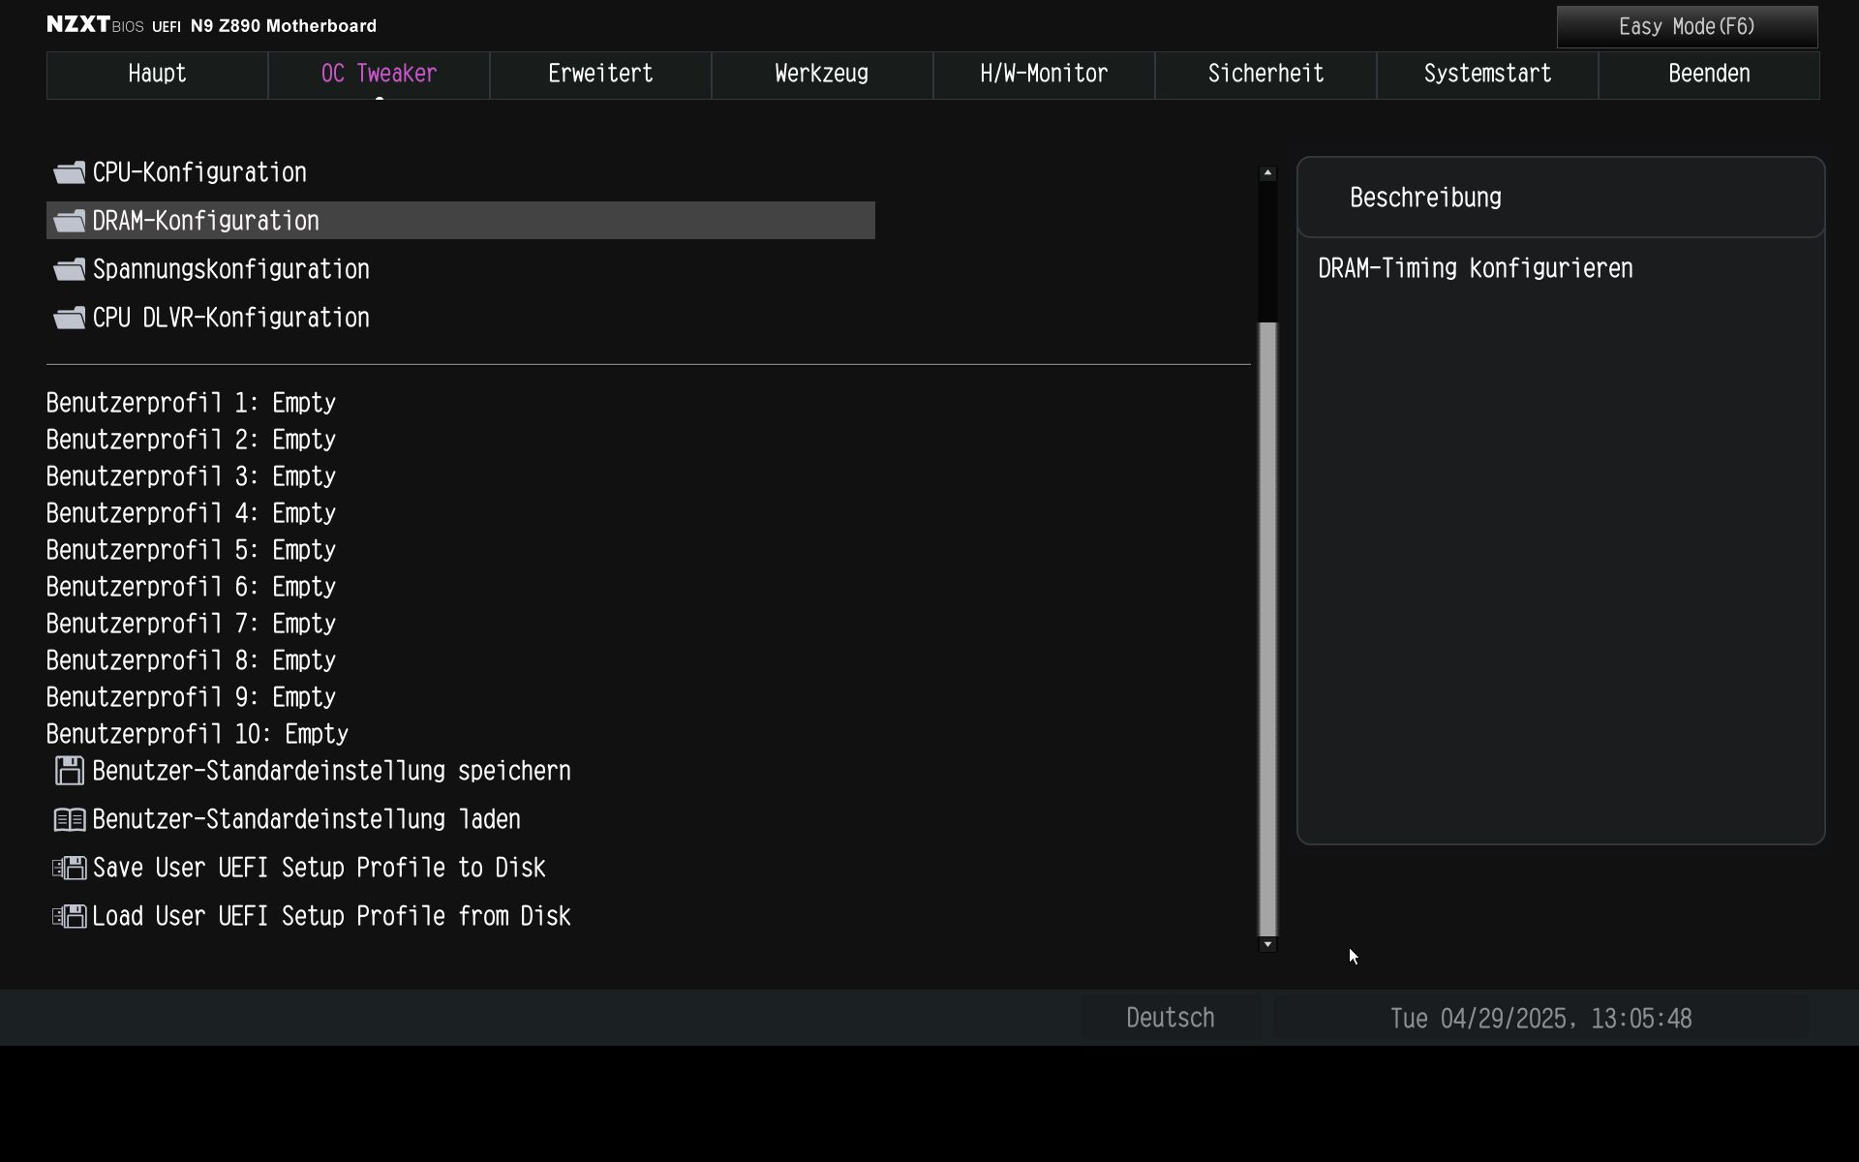1859x1162 pixels.
Task: Expand CPU DLVR-Konfiguration entry
Action: (x=230, y=319)
